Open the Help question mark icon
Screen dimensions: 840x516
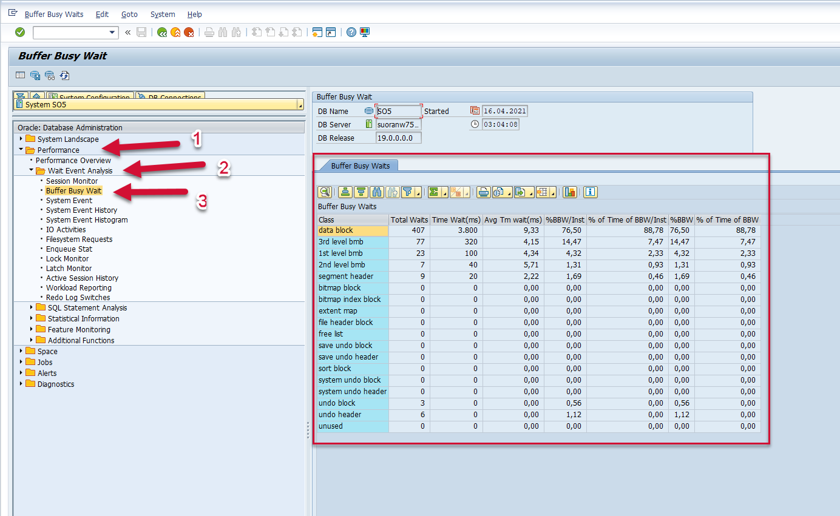click(351, 32)
